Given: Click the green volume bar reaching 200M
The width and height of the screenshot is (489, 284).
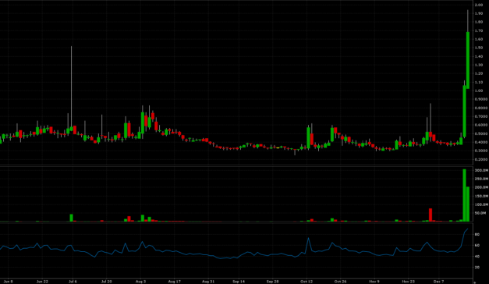Looking at the screenshot, I should click(468, 204).
